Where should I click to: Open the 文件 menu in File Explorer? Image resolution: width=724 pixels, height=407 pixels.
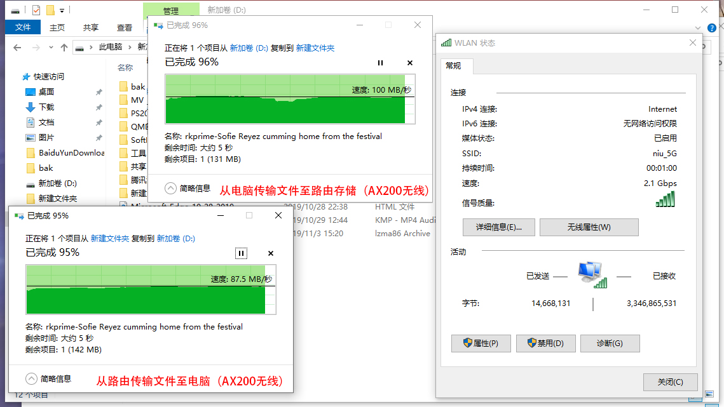[x=22, y=27]
